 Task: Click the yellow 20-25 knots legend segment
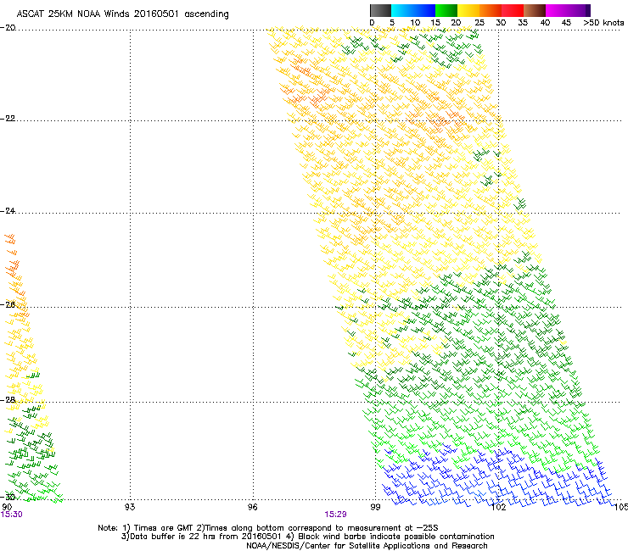pos(468,10)
